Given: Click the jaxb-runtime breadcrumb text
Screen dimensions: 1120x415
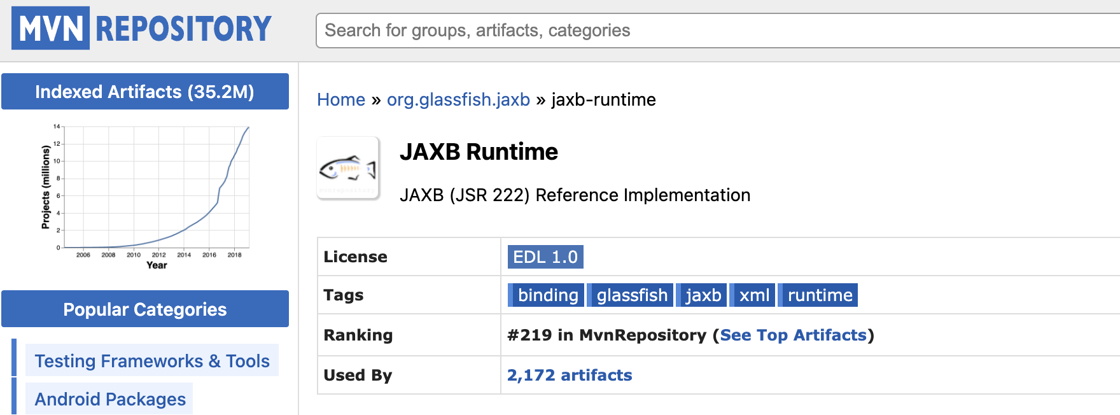Looking at the screenshot, I should 603,100.
